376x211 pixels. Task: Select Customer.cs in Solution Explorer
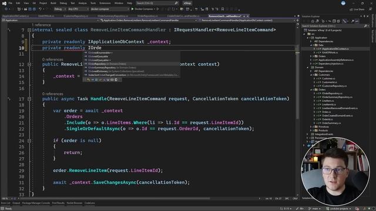coord(328,79)
